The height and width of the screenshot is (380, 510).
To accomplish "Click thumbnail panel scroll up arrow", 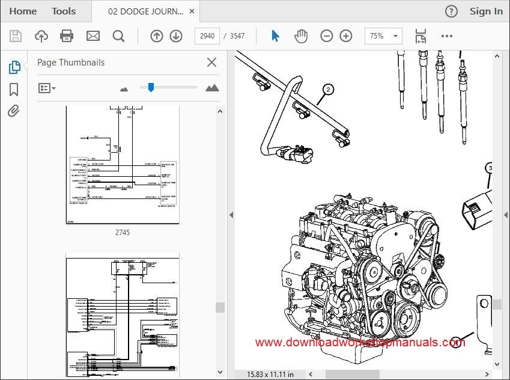I will 220,112.
